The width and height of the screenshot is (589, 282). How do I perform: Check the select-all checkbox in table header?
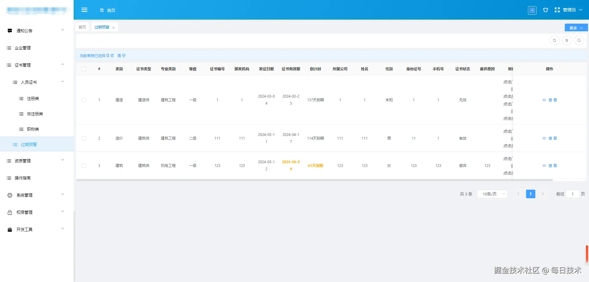84,69
